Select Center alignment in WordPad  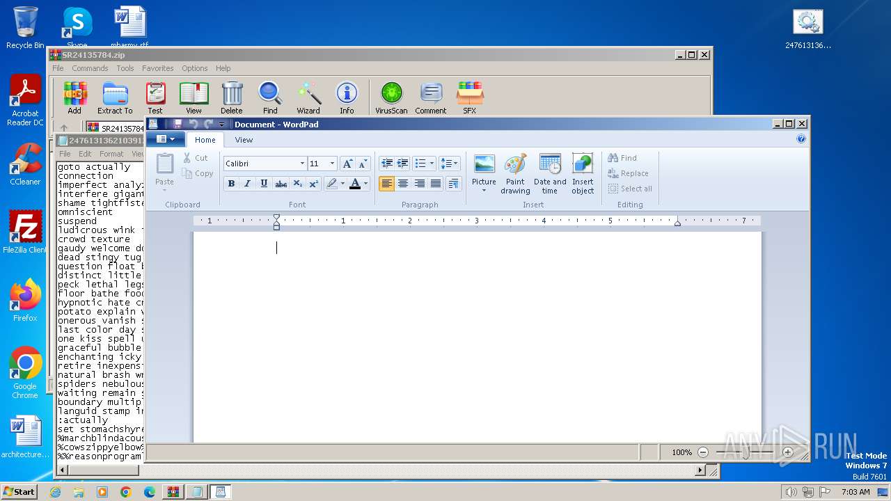coord(403,184)
